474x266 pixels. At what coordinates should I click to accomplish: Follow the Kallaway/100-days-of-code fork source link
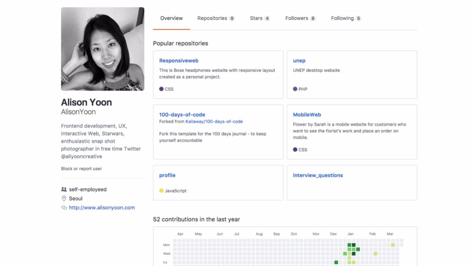click(214, 121)
